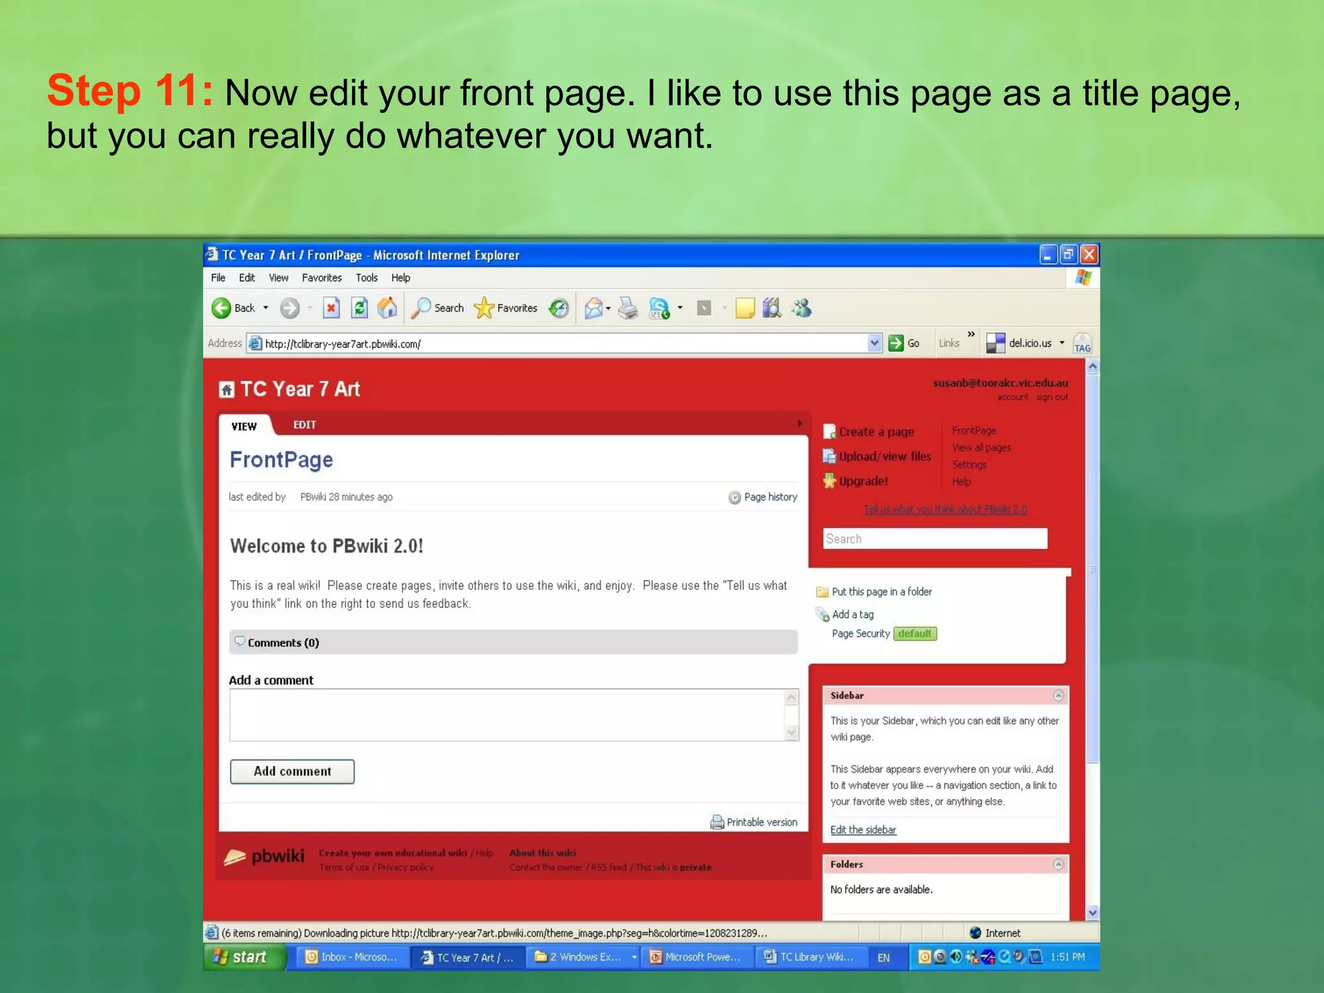Switch to the TC Library Wiki taskbar item

[810, 957]
